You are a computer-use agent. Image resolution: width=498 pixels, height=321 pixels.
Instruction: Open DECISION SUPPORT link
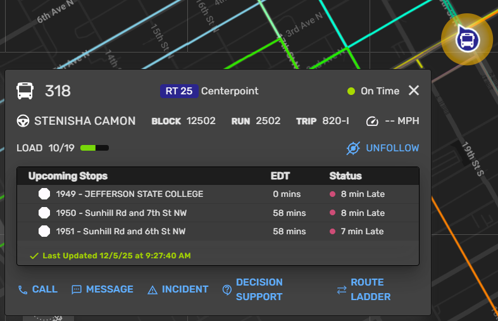pyautogui.click(x=259, y=289)
